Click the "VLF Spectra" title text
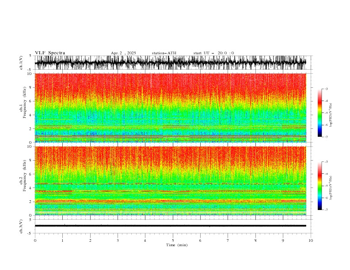Image resolution: width=350 pixels, height=270 pixels. coord(50,53)
